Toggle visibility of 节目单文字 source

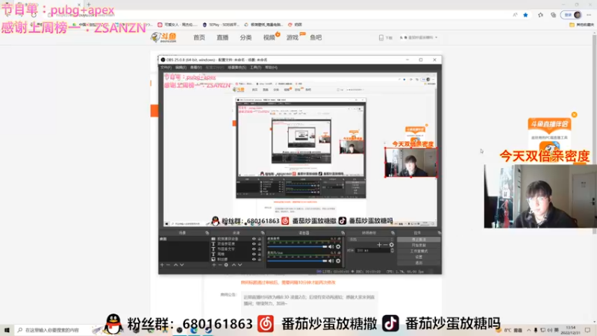254,249
